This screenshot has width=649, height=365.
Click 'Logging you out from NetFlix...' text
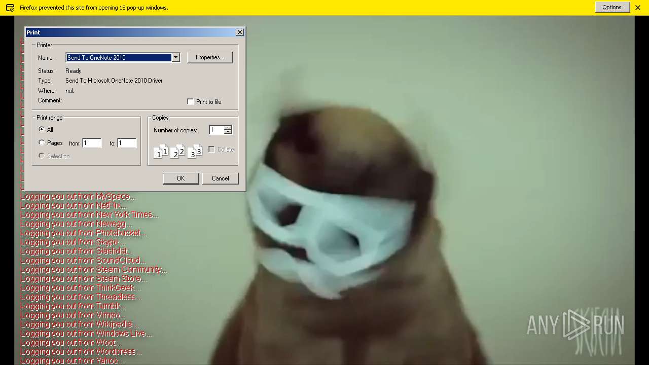tap(74, 206)
